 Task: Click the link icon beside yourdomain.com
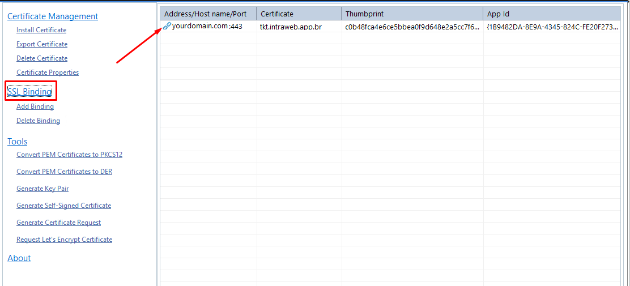[167, 26]
